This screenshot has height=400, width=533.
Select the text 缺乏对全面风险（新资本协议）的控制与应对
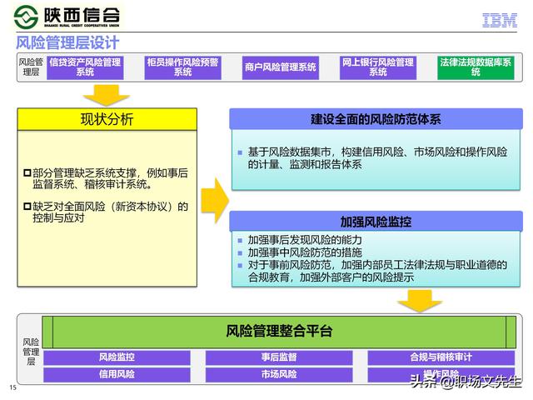coord(110,212)
